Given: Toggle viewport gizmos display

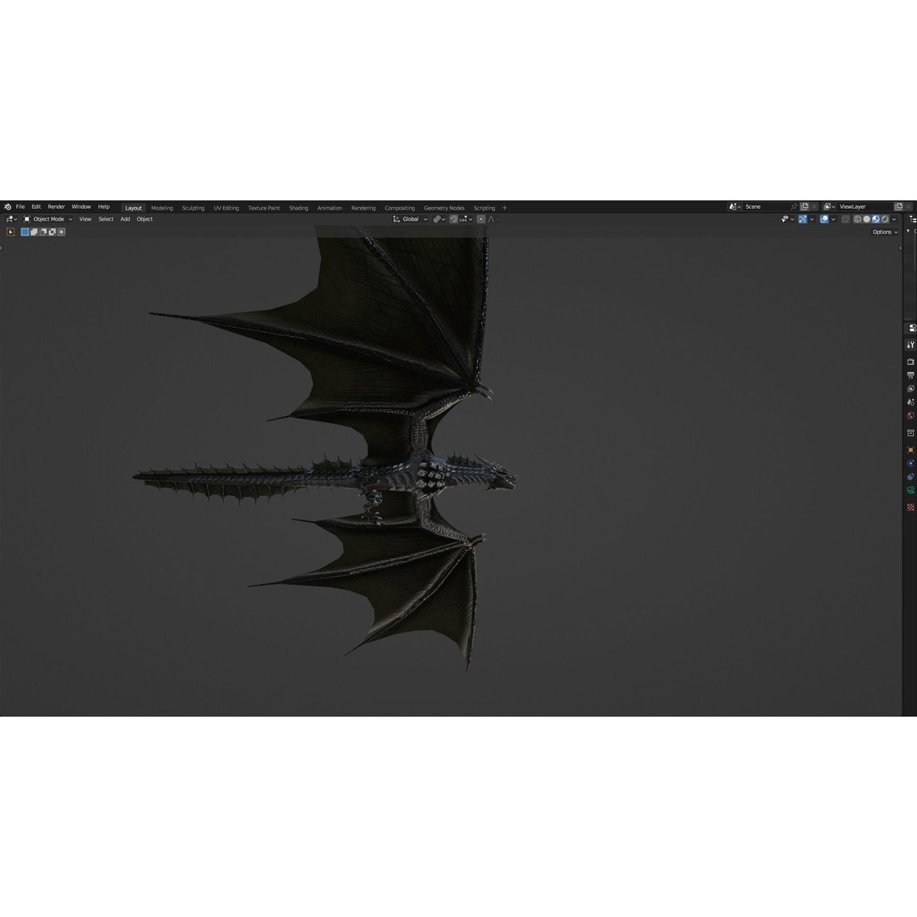Looking at the screenshot, I should (803, 219).
